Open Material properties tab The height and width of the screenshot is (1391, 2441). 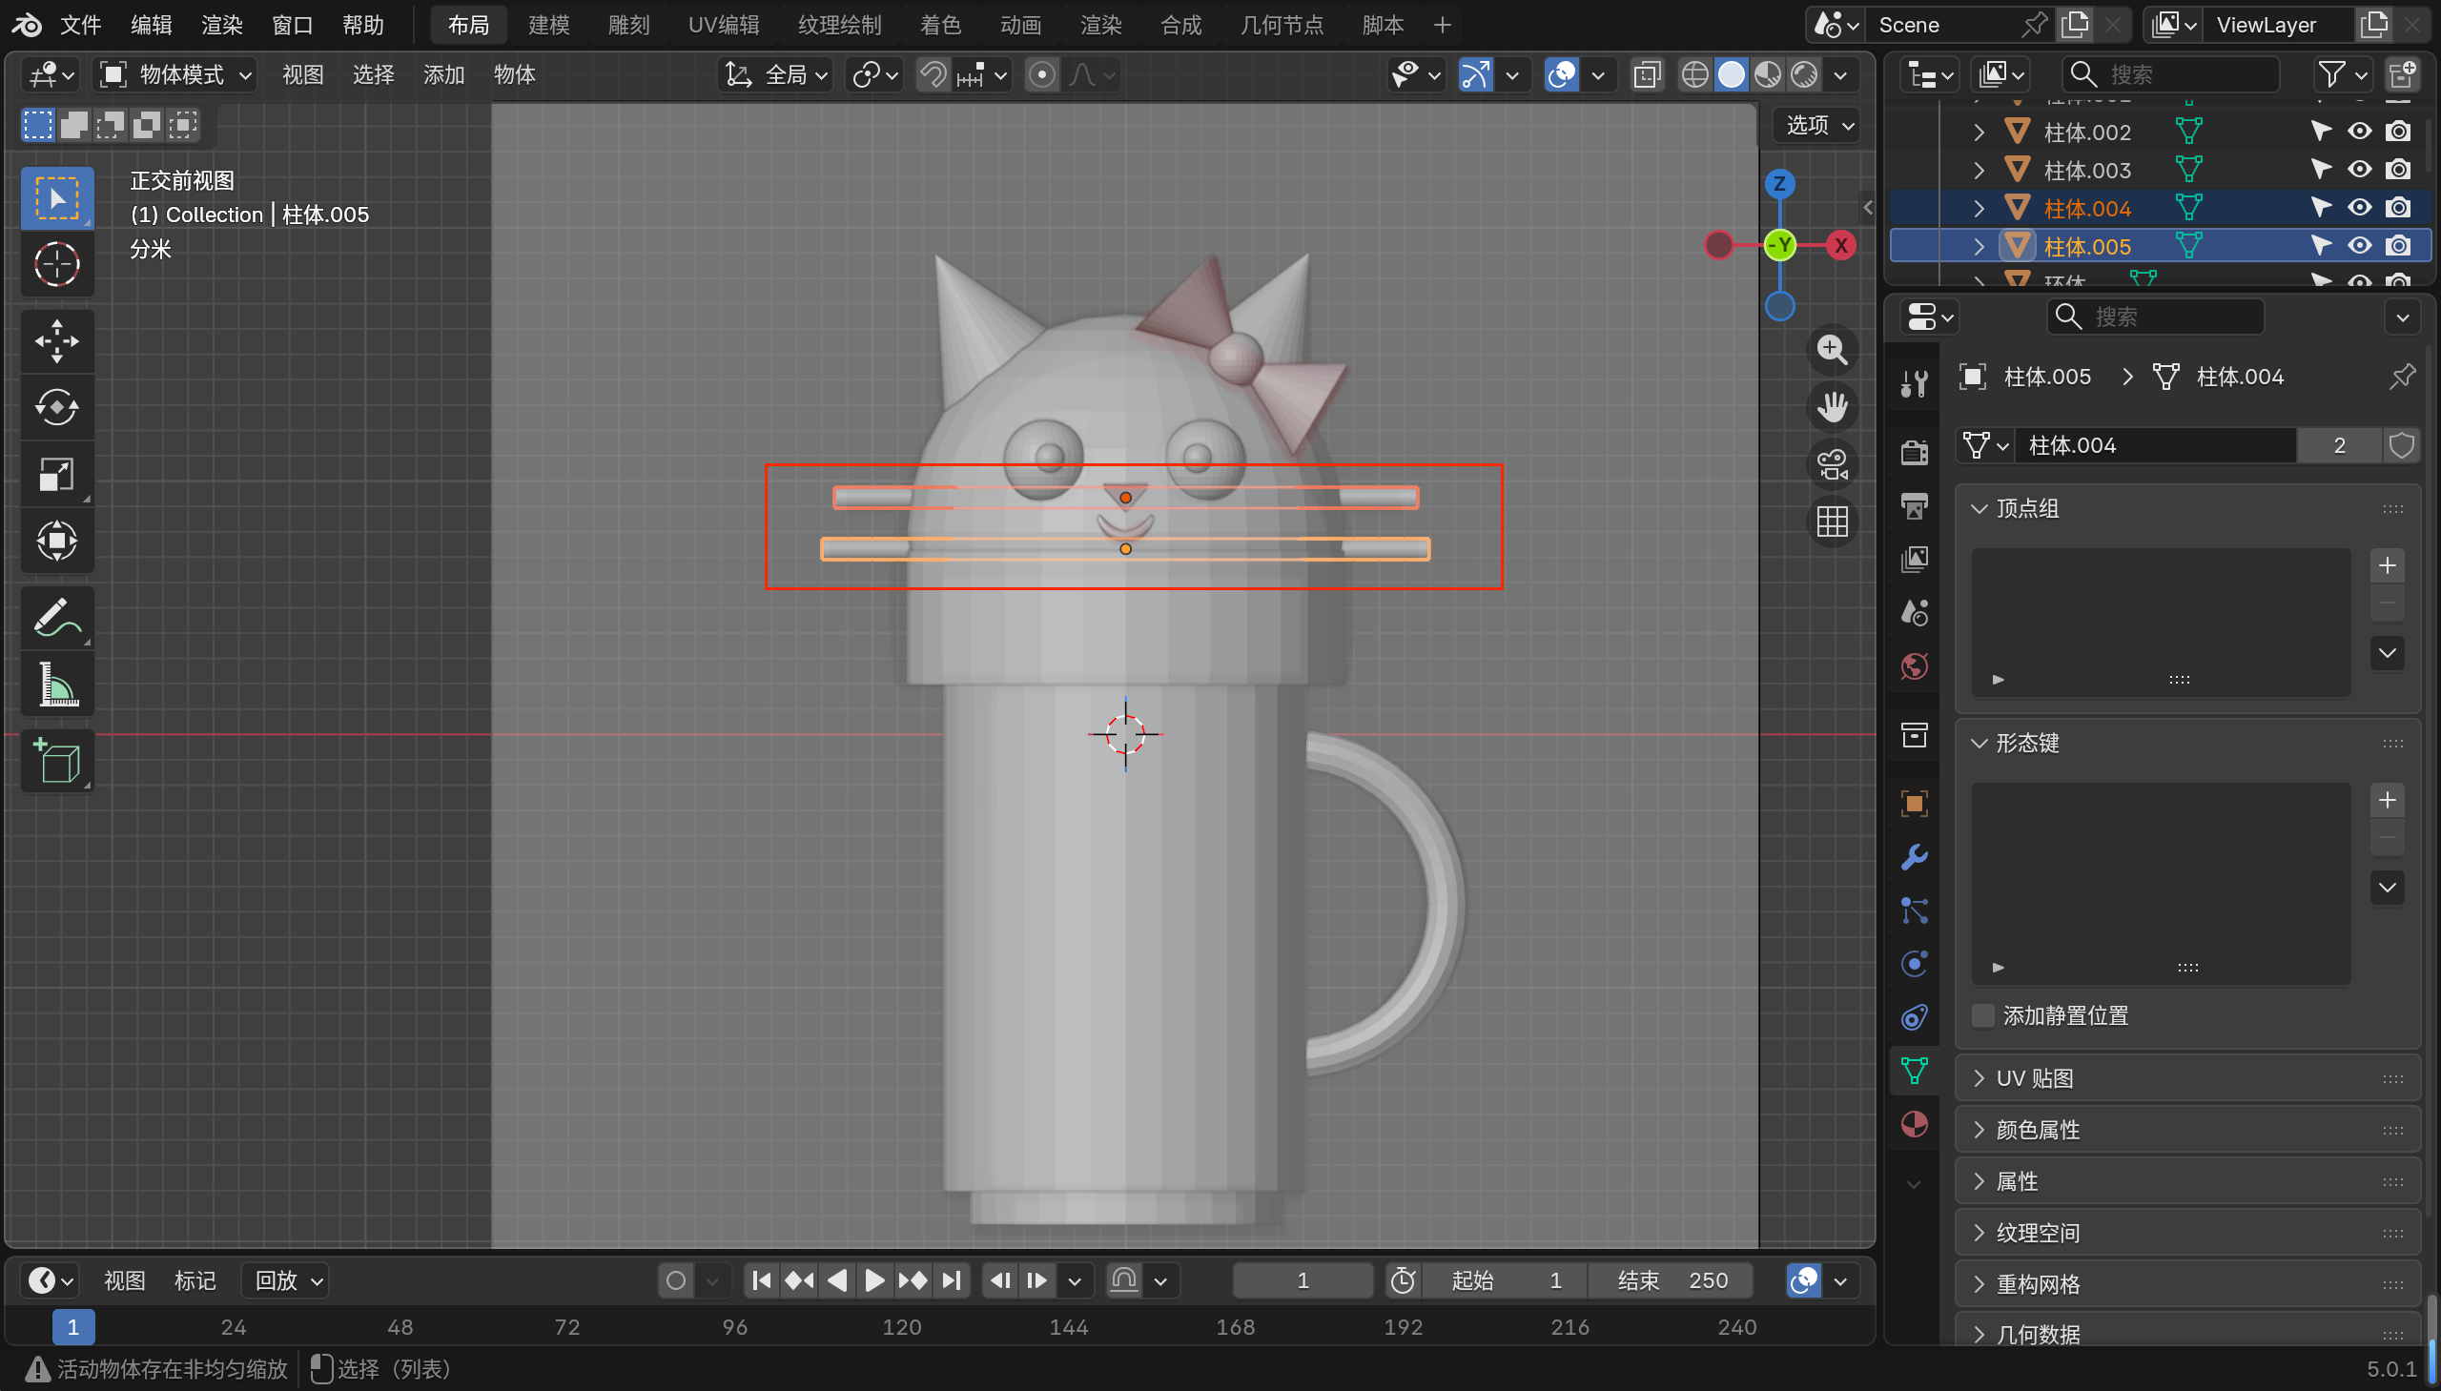1914,1124
